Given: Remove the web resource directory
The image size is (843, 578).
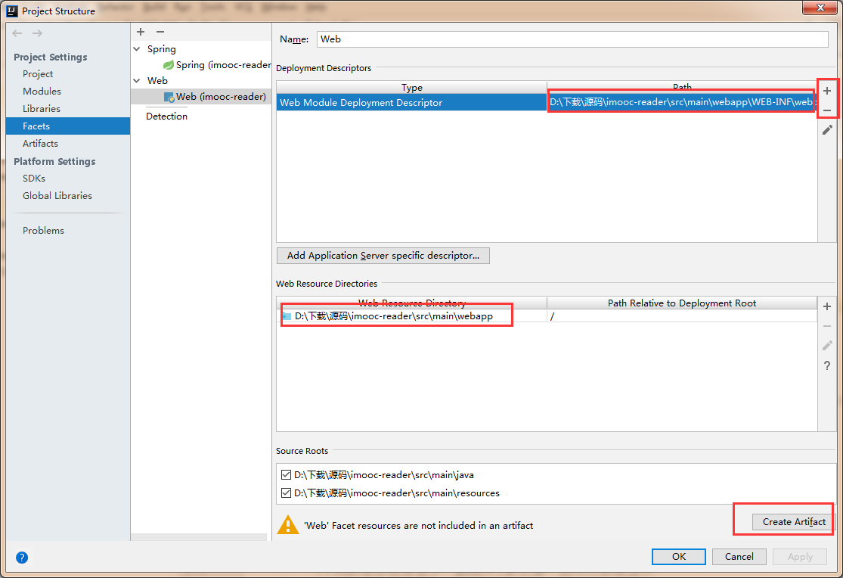Looking at the screenshot, I should click(x=827, y=326).
